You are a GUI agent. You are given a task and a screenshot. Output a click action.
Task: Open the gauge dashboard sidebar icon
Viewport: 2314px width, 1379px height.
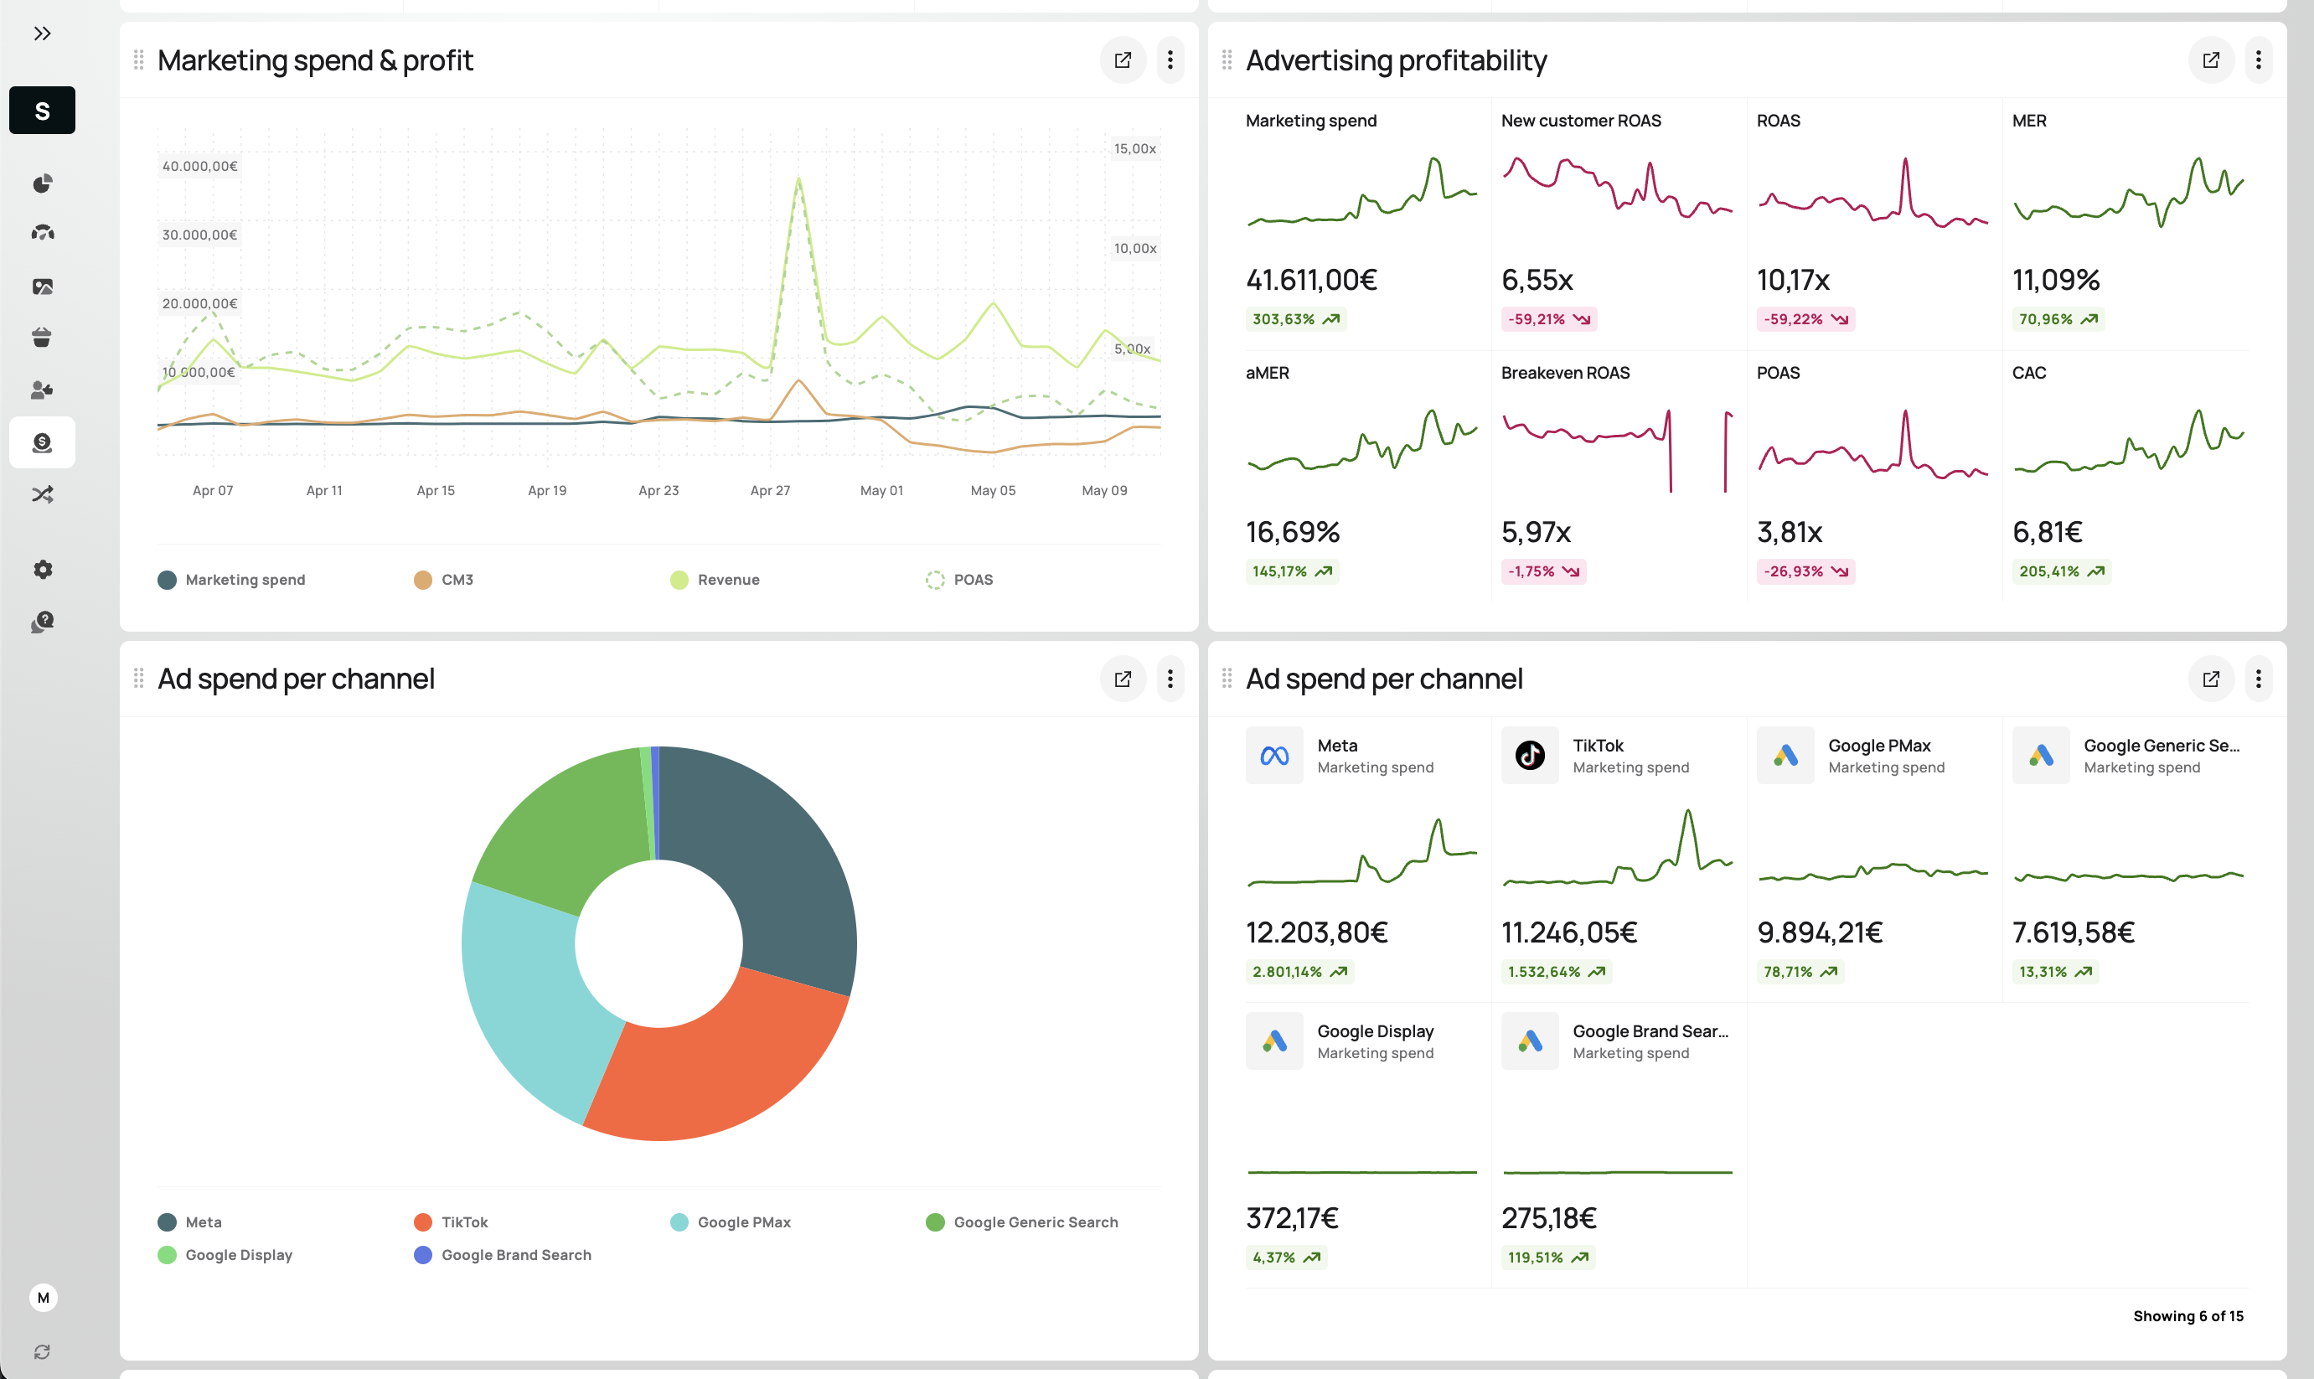42,232
